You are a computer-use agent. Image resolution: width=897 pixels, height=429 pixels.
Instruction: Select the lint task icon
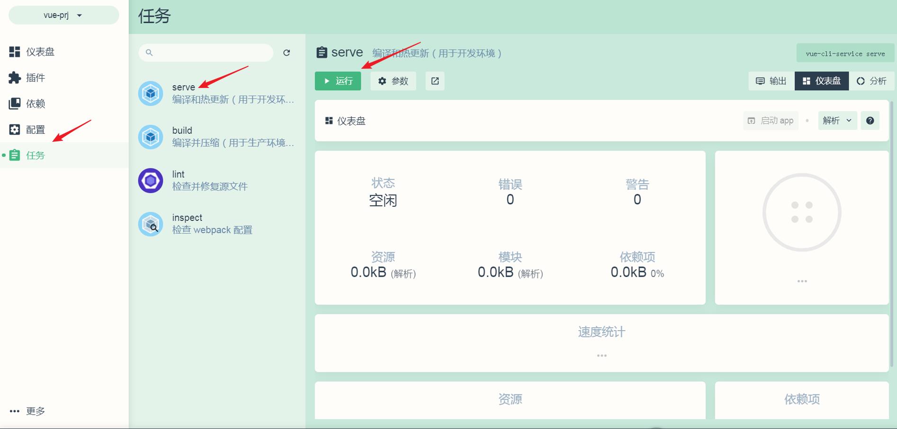click(x=151, y=180)
